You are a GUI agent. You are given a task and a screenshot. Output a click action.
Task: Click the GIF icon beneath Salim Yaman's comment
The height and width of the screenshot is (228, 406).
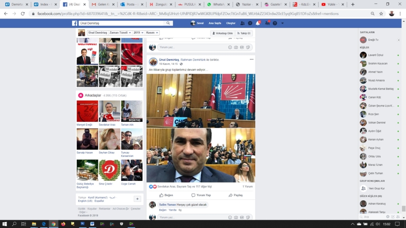(242, 217)
